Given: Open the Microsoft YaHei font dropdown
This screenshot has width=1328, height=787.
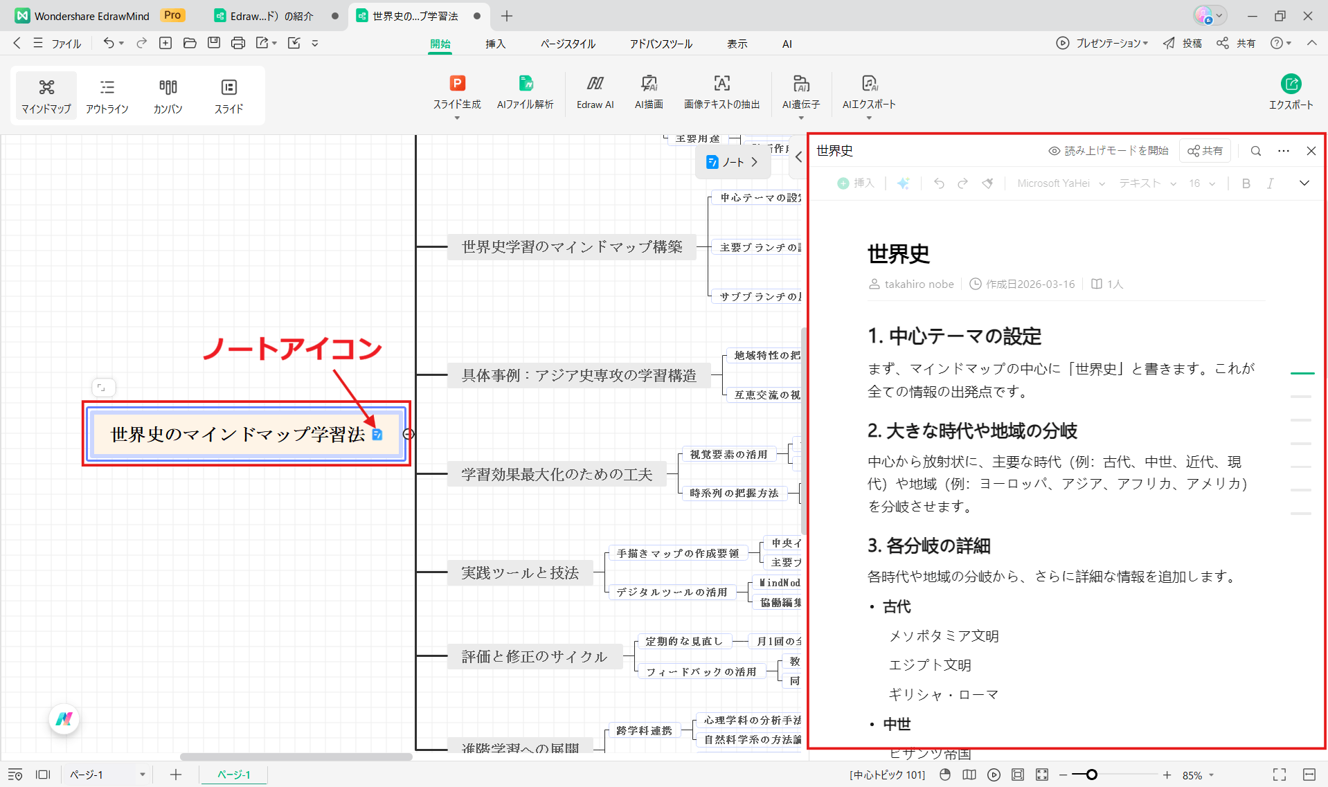Looking at the screenshot, I should [x=1059, y=183].
